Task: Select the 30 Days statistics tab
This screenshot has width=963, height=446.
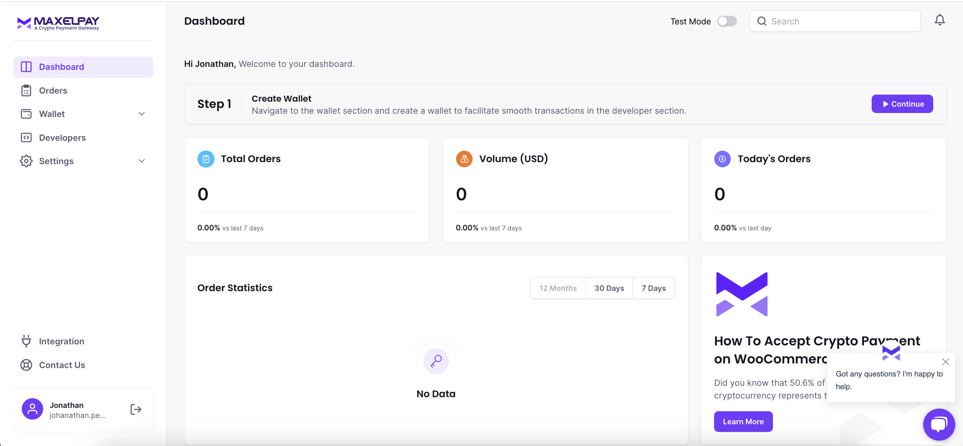Action: (609, 288)
